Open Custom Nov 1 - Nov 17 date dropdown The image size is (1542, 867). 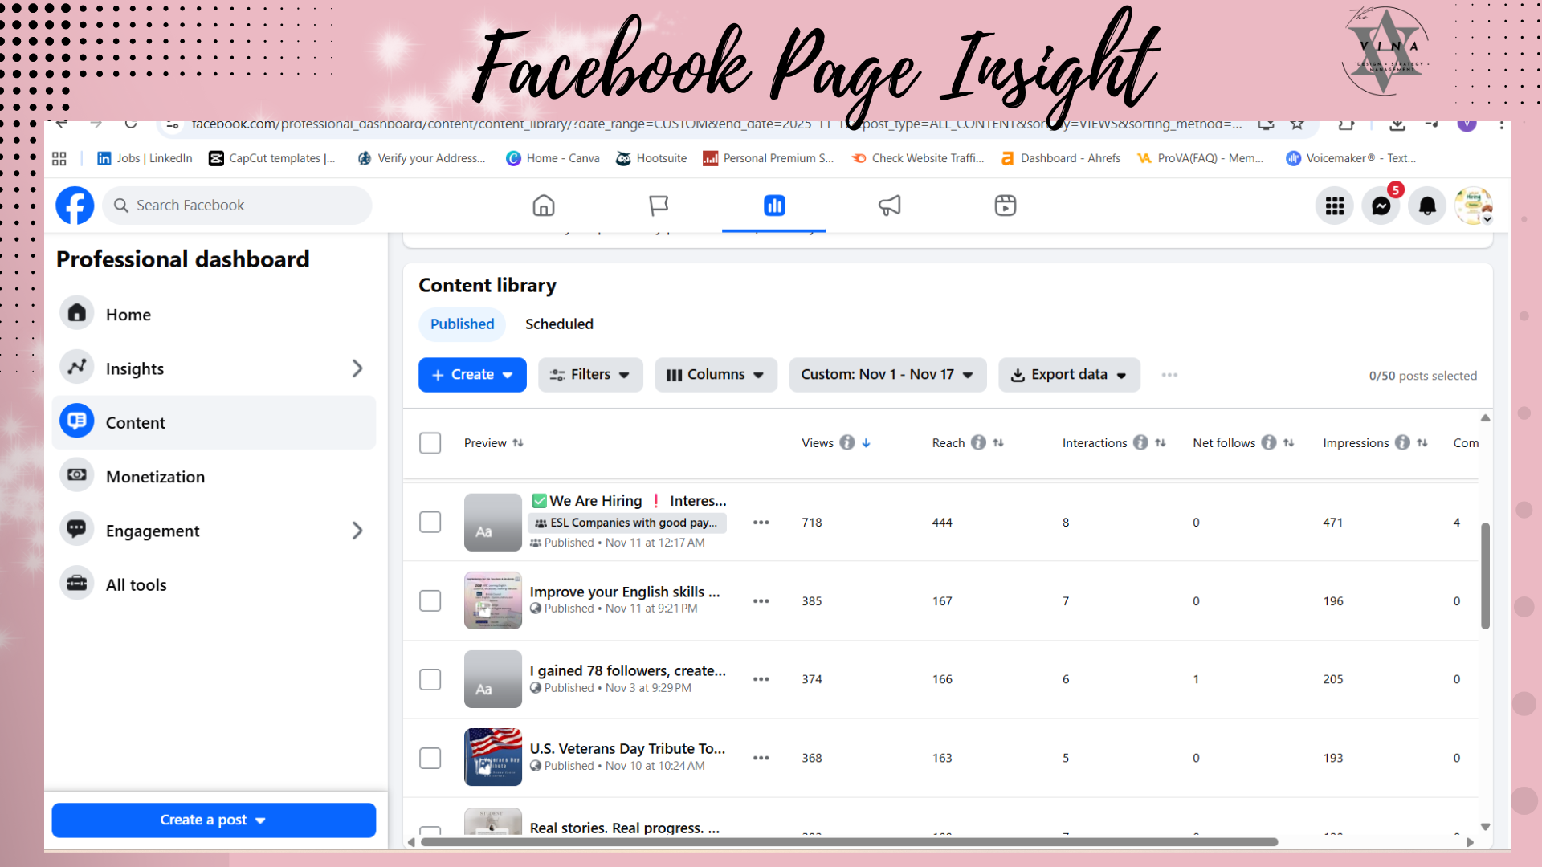coord(887,375)
